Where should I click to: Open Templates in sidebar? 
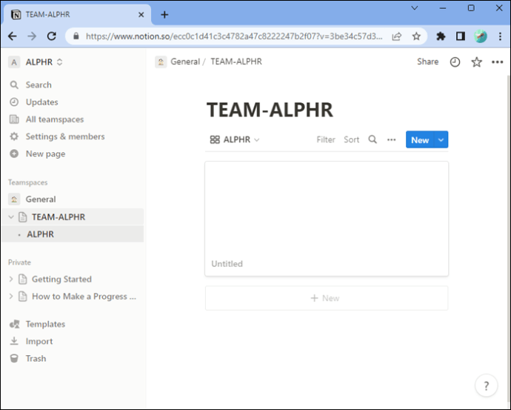(45, 324)
